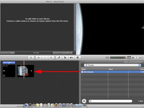Select the second project clip with music badge
The height and width of the screenshot is (108, 144).
[25, 71]
